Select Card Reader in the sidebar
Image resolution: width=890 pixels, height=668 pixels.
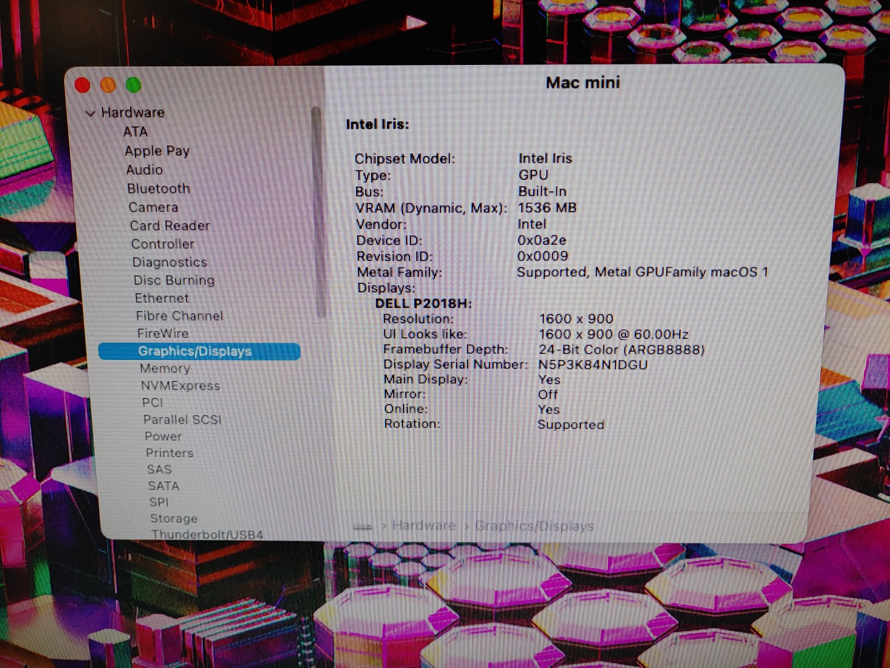(x=170, y=226)
